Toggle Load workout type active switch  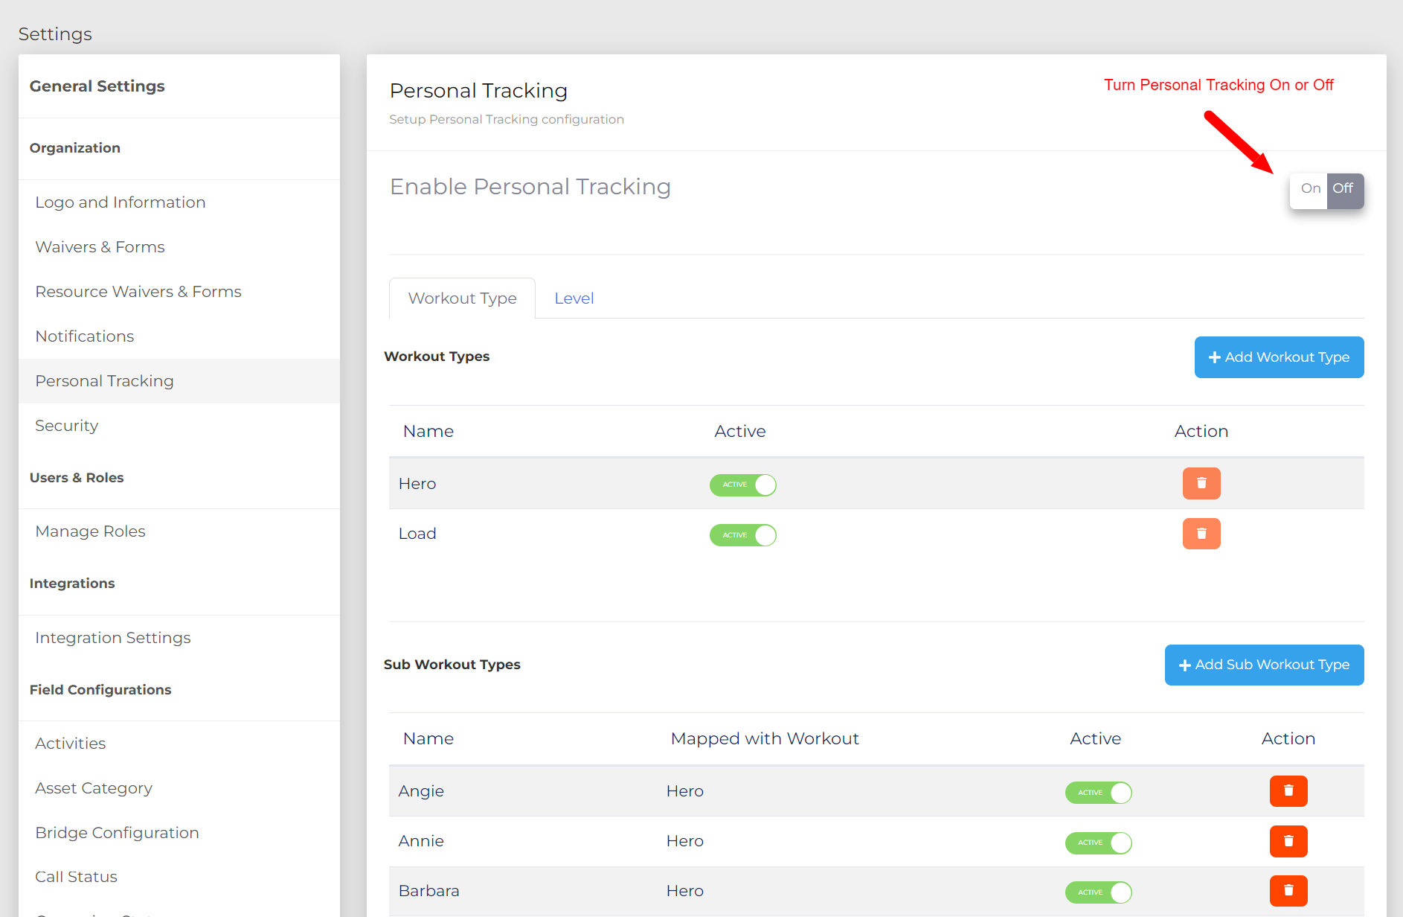(x=742, y=535)
